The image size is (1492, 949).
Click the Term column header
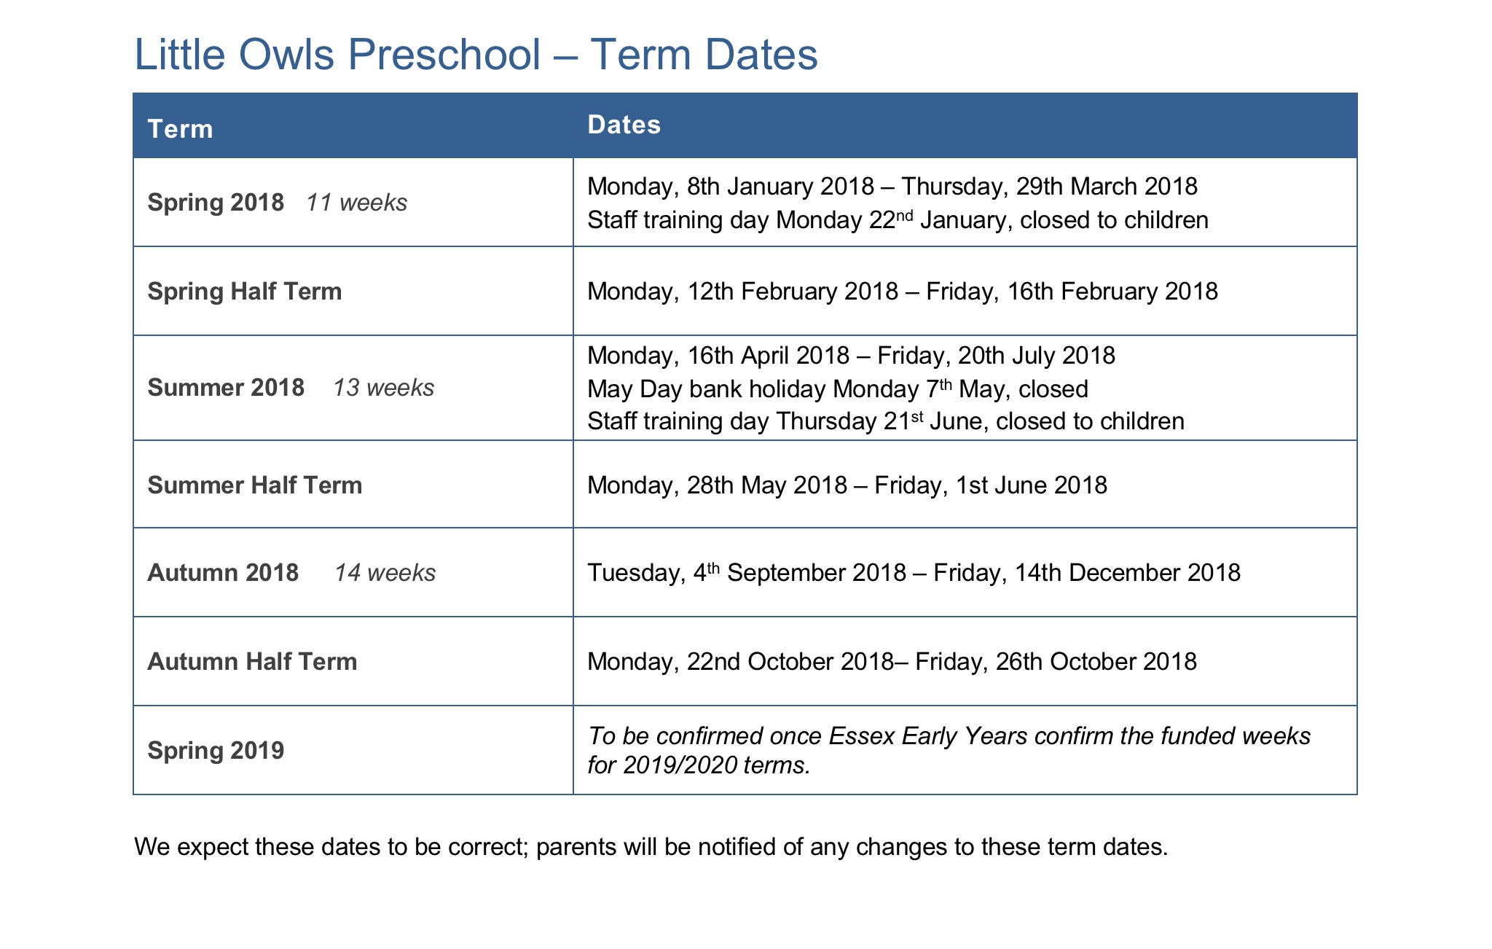pyautogui.click(x=180, y=129)
